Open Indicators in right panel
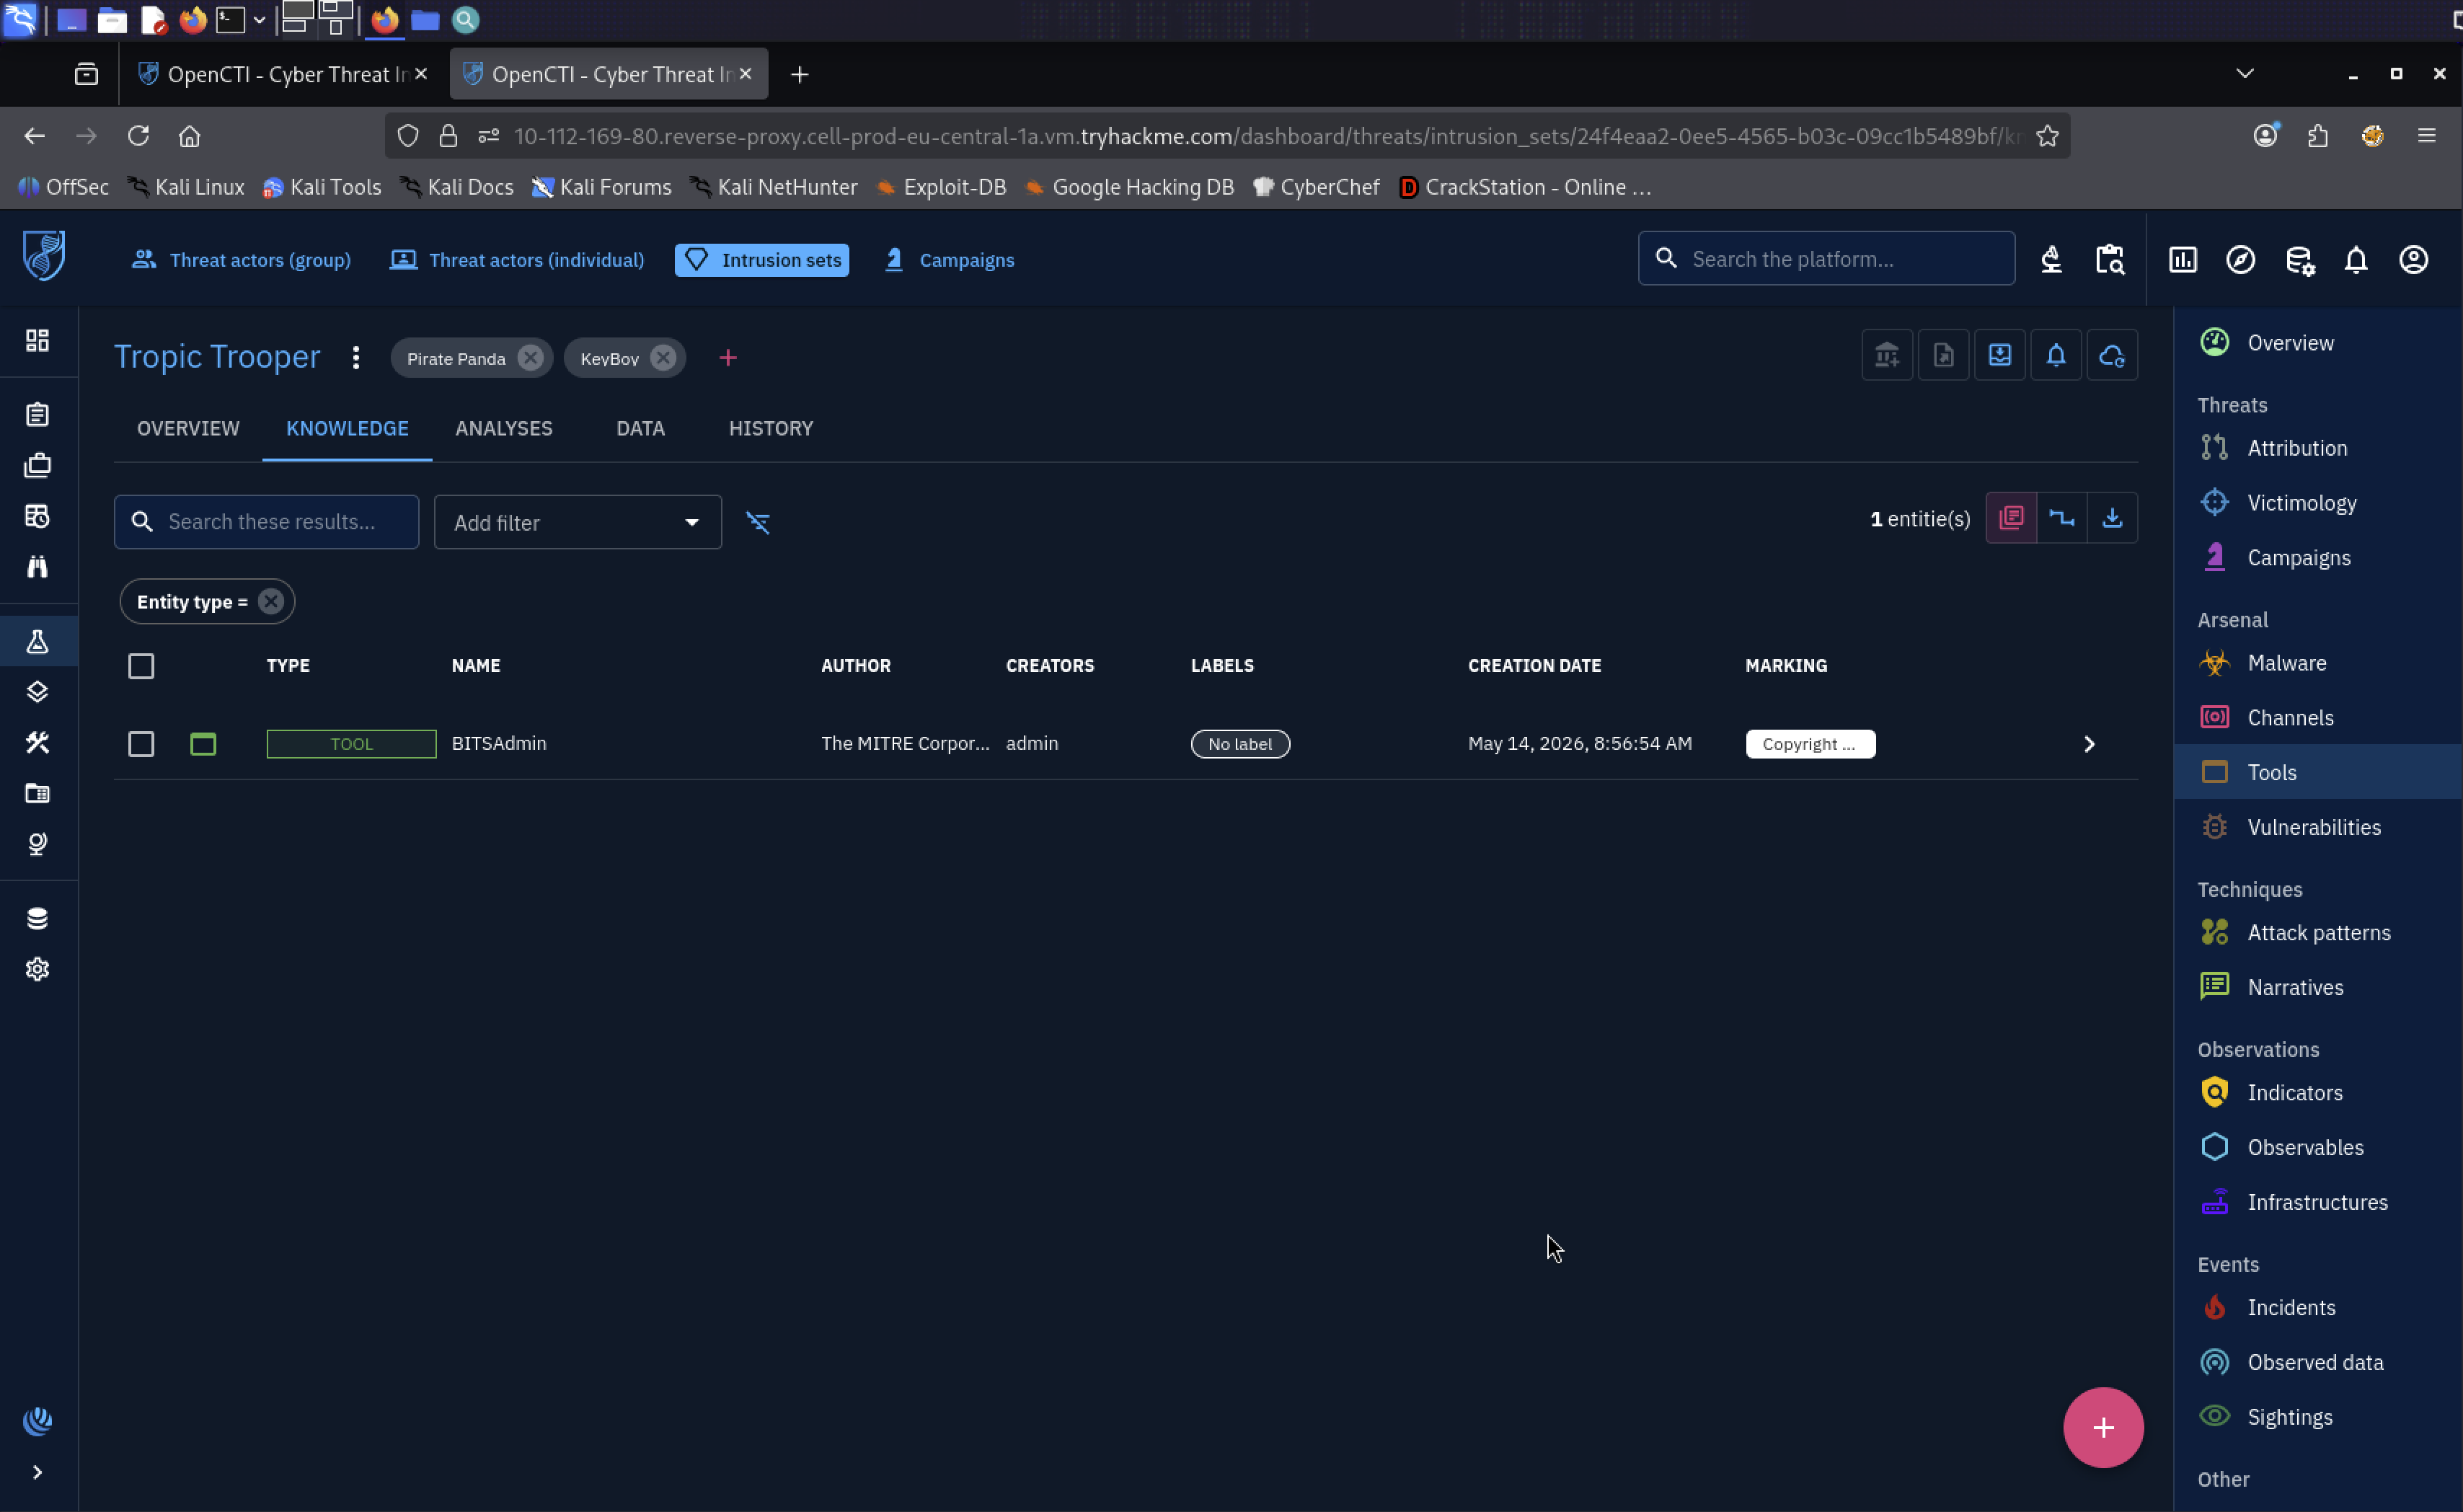The image size is (2463, 1512). point(2318,1093)
